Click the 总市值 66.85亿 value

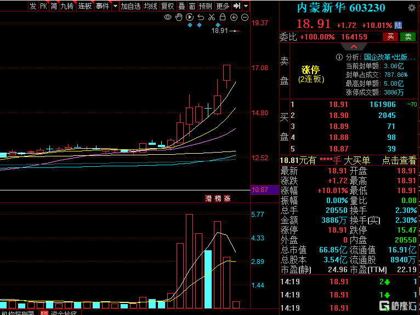[333, 250]
